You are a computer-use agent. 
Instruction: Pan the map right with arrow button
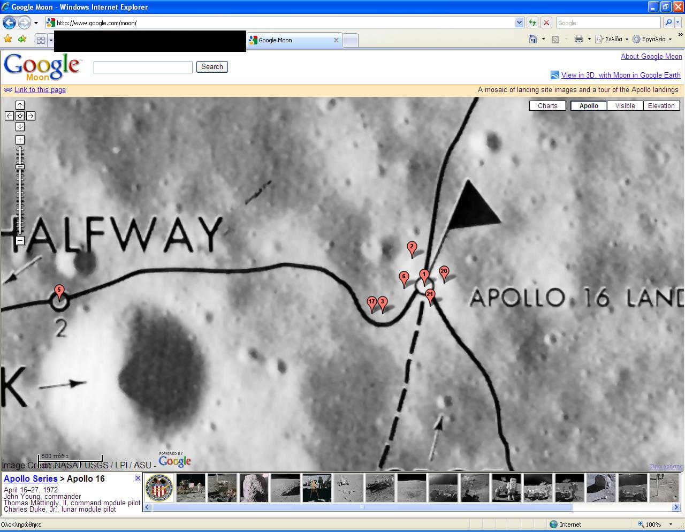(x=31, y=116)
